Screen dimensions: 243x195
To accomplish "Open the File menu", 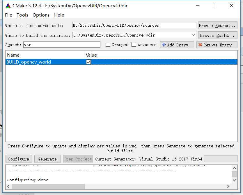I will tap(8, 15).
